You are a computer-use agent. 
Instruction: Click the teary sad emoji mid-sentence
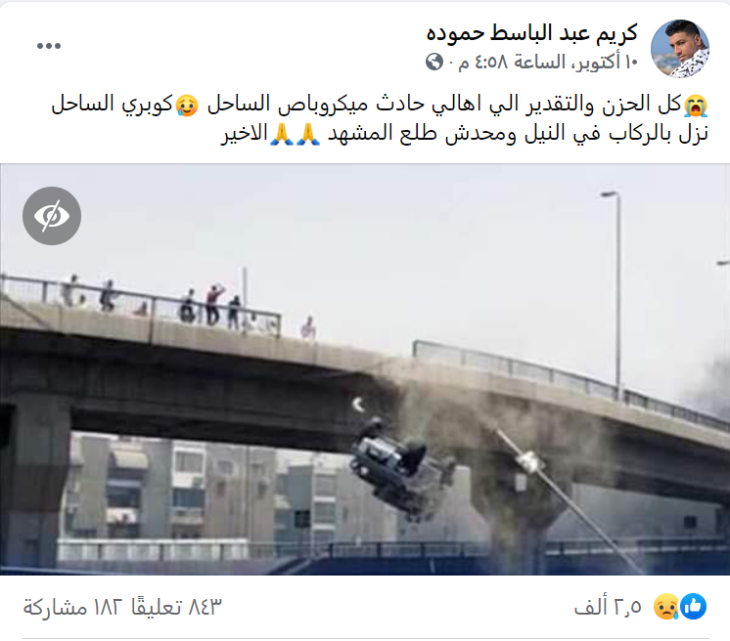187,106
